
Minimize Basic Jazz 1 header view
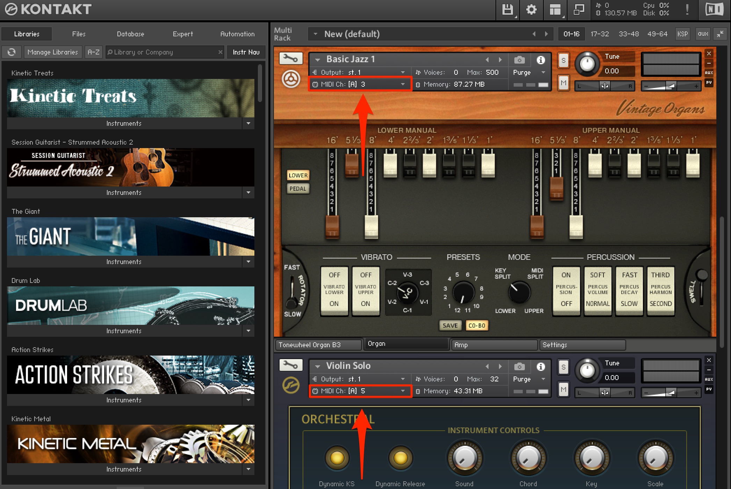[x=709, y=63]
